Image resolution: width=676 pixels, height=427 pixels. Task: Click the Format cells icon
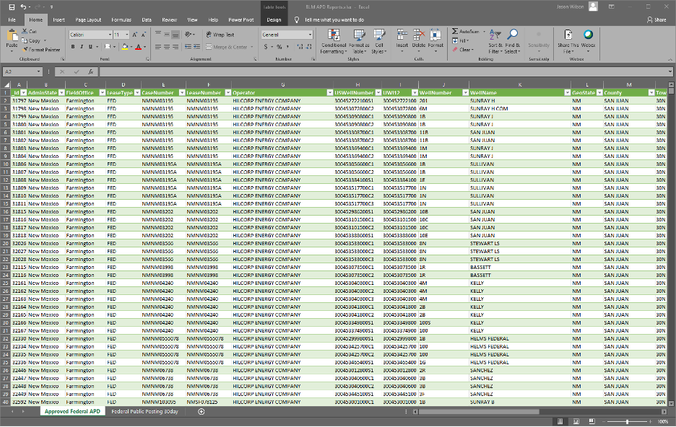tap(435, 35)
